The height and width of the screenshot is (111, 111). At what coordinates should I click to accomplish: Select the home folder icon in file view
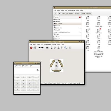(x=88, y=24)
